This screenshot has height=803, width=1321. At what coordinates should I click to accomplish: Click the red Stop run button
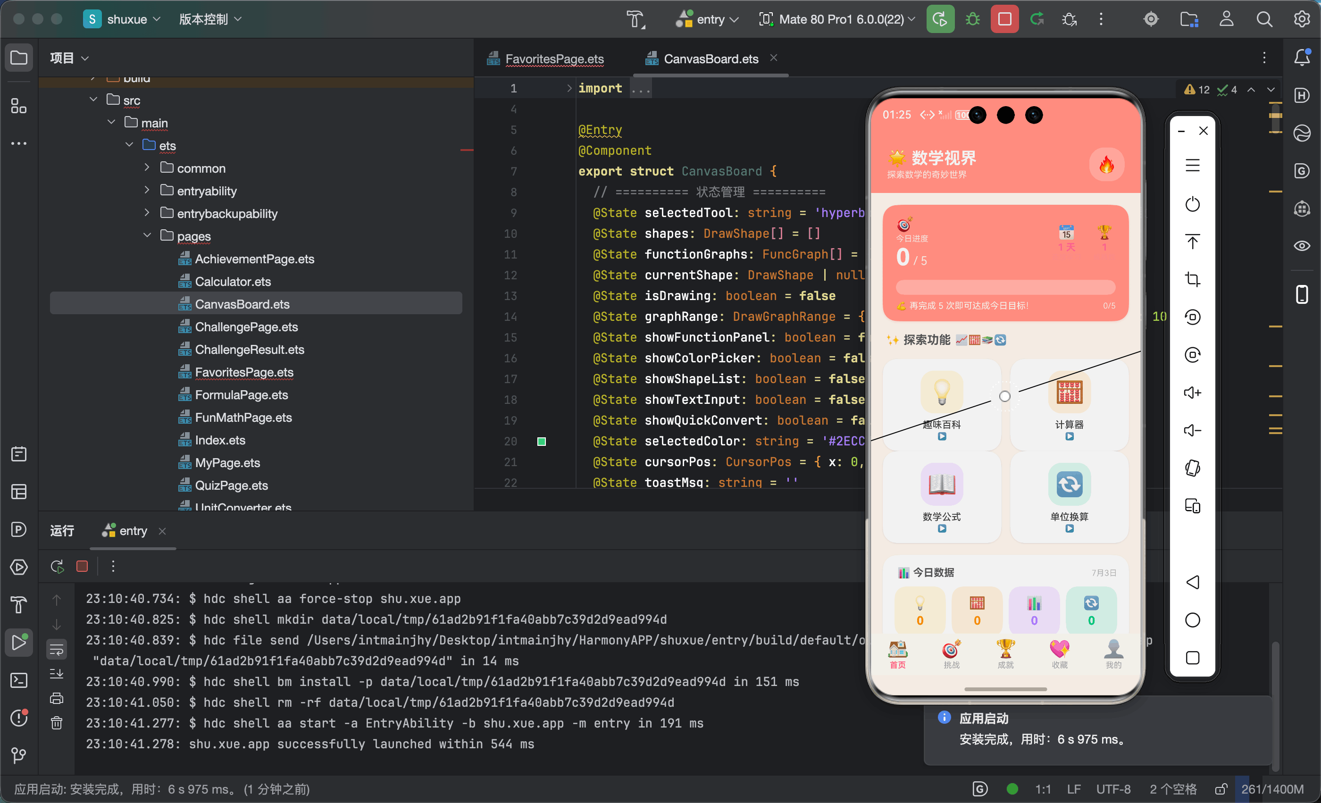pyautogui.click(x=1004, y=19)
